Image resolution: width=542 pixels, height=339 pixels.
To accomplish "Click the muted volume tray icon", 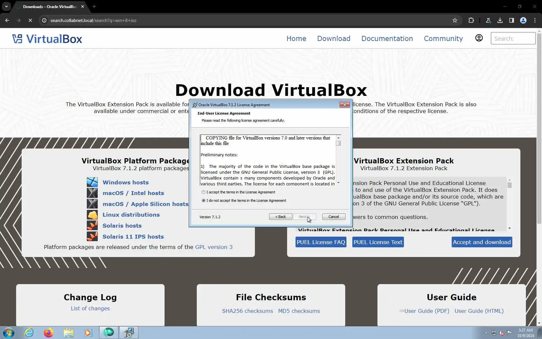I will pyautogui.click(x=502, y=333).
